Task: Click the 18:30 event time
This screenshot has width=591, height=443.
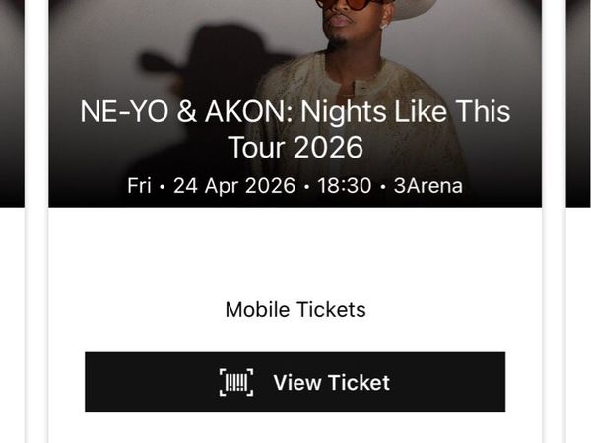Action: pos(345,186)
